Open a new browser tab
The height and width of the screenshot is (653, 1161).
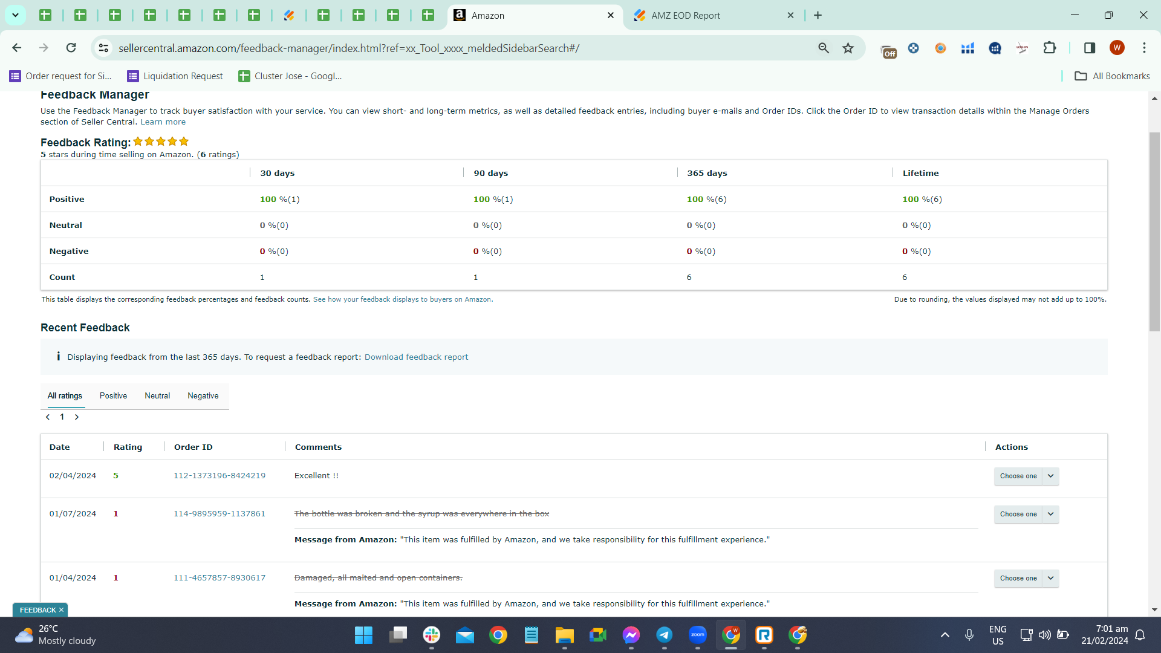(x=818, y=15)
